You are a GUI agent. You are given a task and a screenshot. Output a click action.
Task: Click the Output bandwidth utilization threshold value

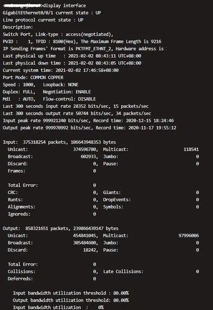coord(121,300)
